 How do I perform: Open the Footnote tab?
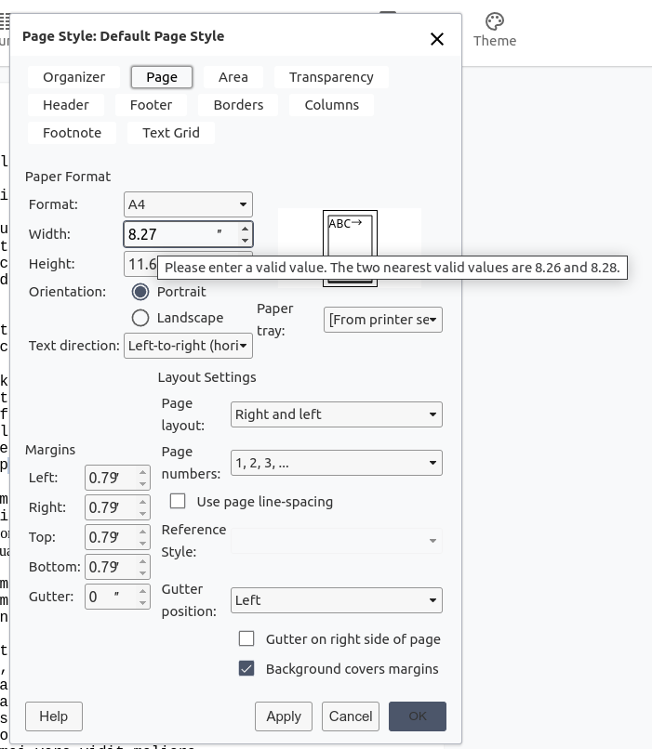(71, 133)
